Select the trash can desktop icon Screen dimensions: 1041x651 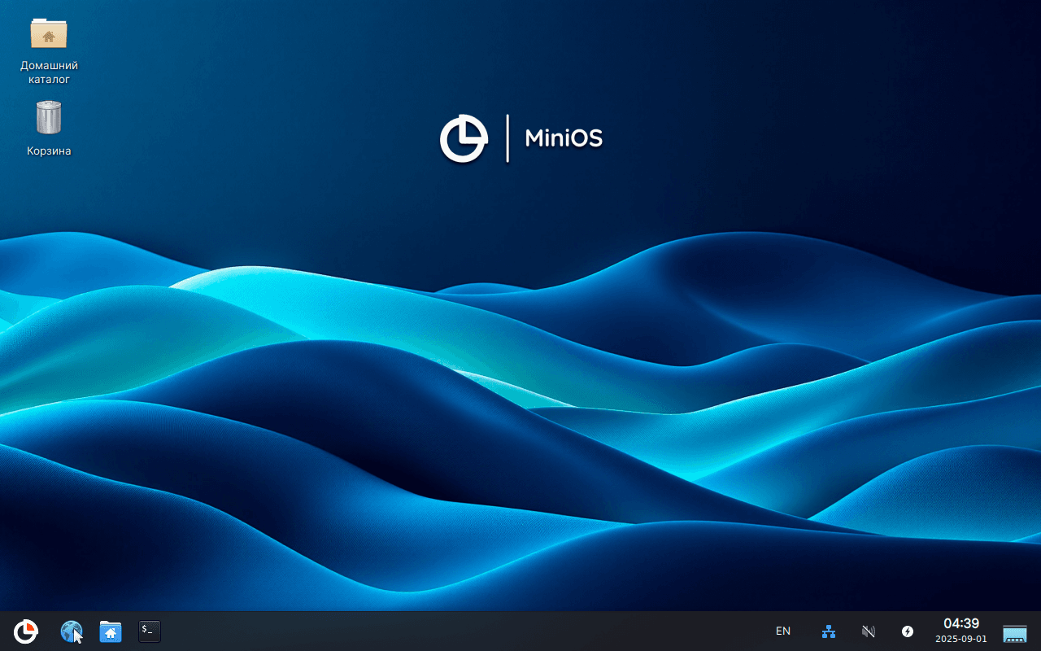[x=49, y=118]
